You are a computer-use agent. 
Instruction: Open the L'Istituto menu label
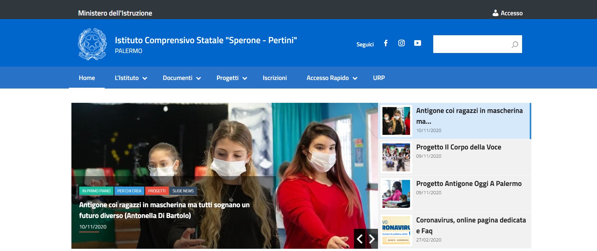coord(127,78)
